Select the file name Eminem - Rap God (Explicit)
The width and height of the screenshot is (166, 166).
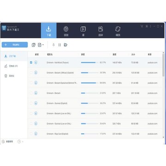click(x=58, y=134)
